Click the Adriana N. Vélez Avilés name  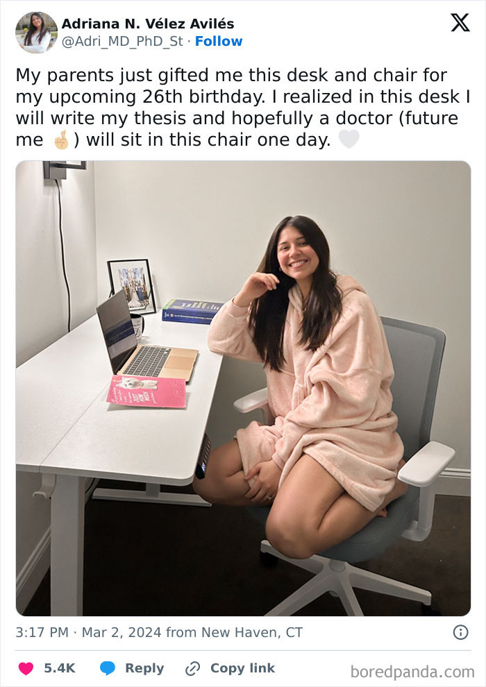148,23
